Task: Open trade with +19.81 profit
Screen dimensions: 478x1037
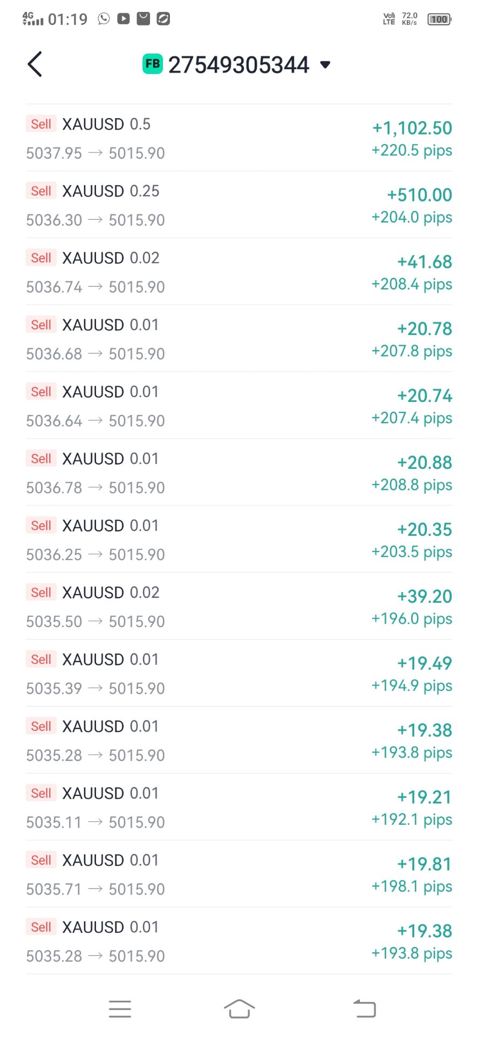Action: point(238,875)
